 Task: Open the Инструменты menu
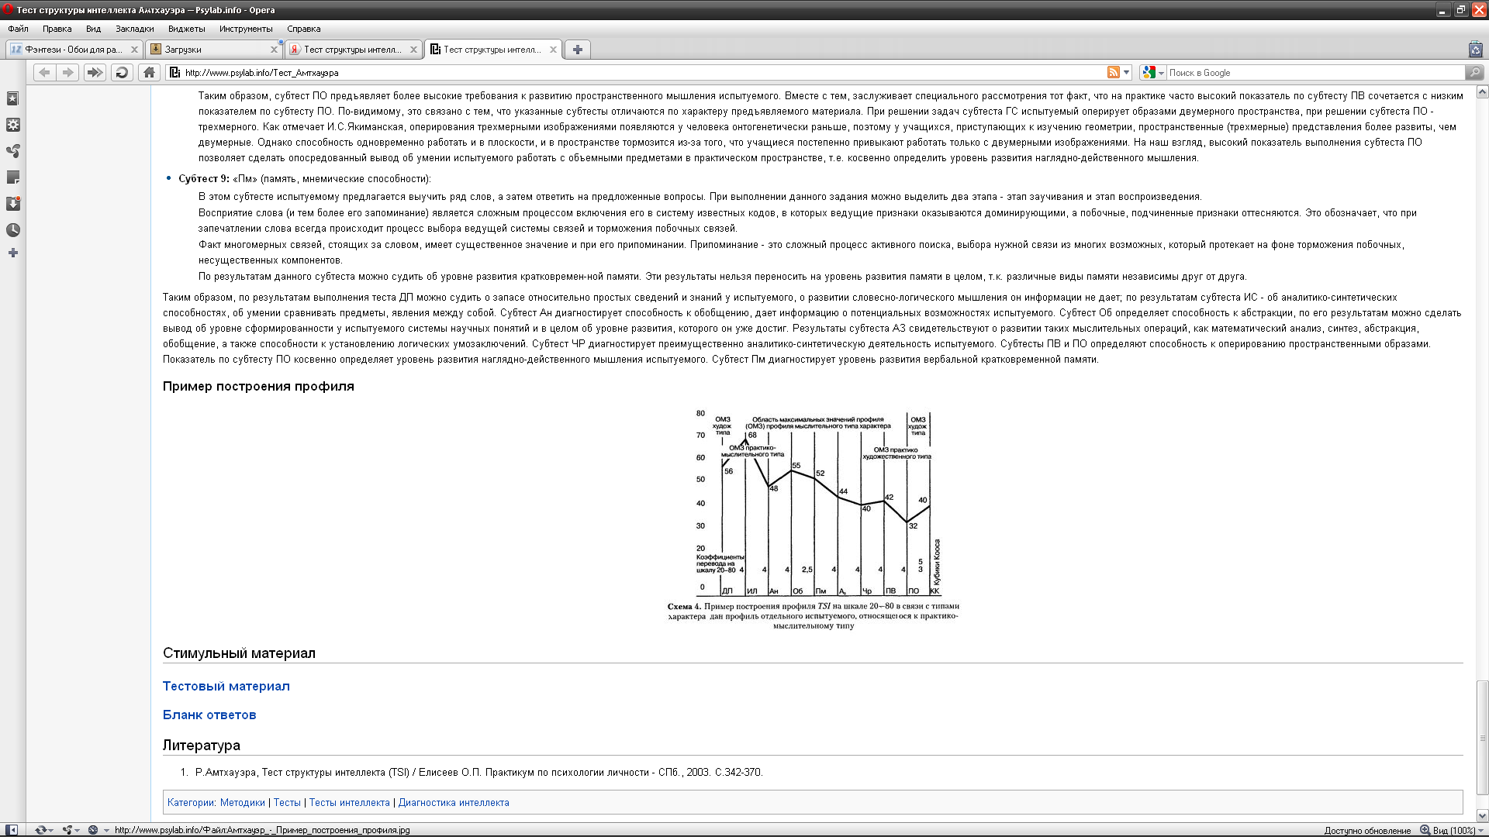pyautogui.click(x=246, y=29)
